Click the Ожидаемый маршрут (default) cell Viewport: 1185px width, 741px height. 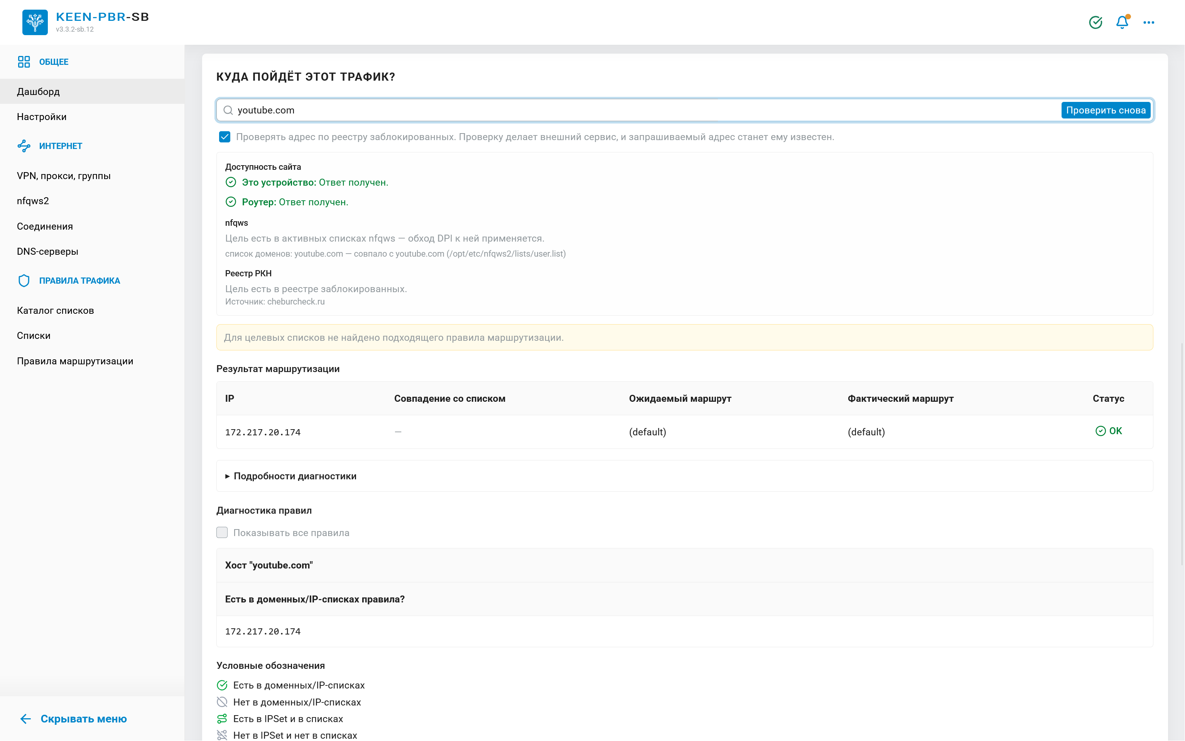(x=647, y=432)
